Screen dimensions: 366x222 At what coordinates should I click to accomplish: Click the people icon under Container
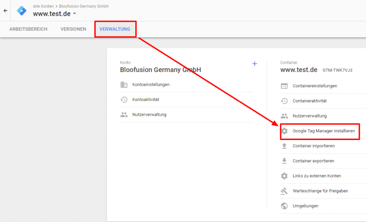(x=285, y=116)
